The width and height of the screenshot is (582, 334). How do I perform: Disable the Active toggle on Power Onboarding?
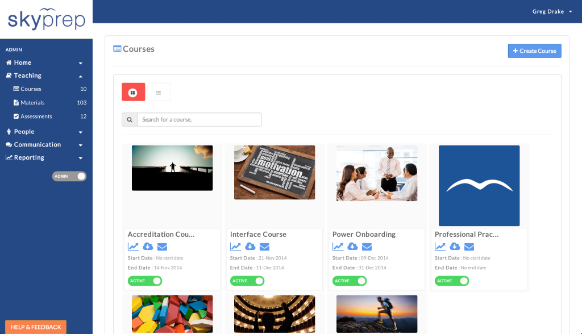tap(350, 281)
